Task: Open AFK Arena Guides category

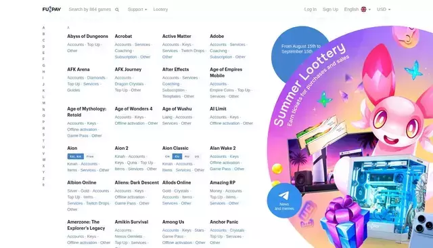Action: pos(74,90)
